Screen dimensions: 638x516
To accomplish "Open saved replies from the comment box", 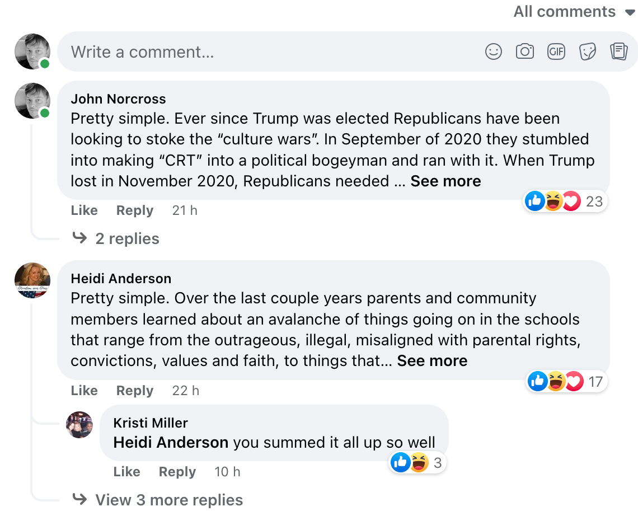I will (618, 51).
